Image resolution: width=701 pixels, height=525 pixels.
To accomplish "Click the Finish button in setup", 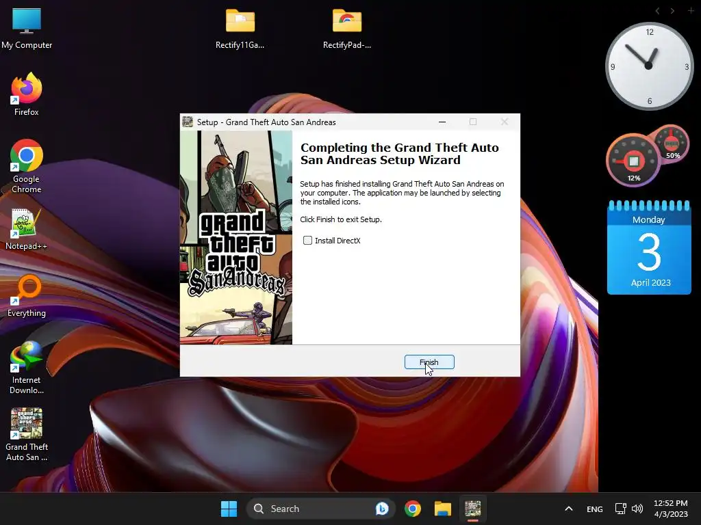I will [x=429, y=362].
